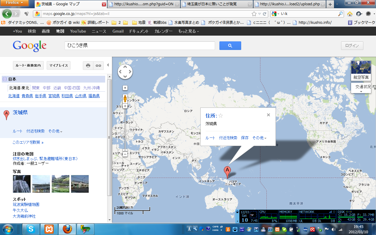Open もっと見る menu in top bar
This screenshot has width=376, height=235.
coord(188,31)
